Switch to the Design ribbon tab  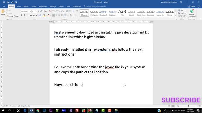[26, 6]
